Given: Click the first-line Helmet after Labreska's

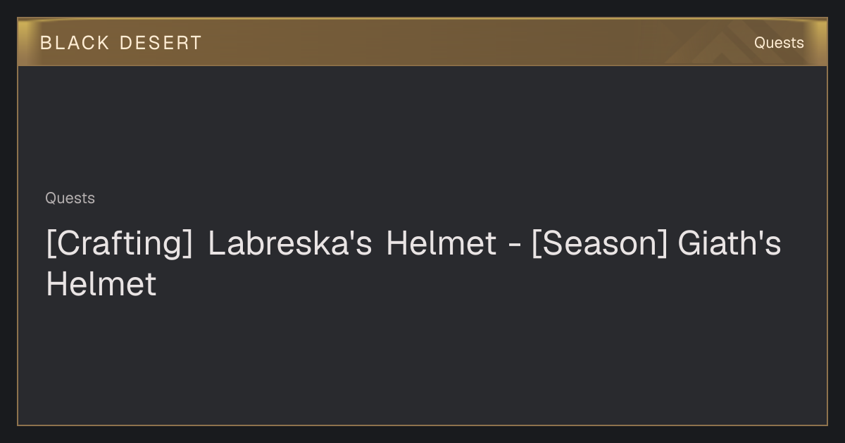Looking at the screenshot, I should click(x=442, y=244).
